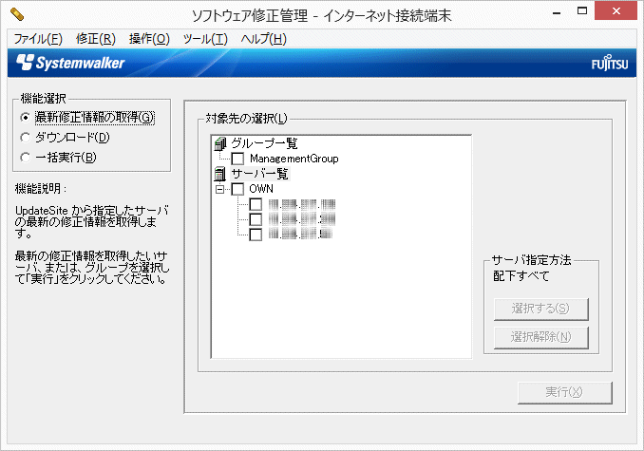The image size is (644, 451).
Task: Click the 配下すべて text
Action: [x=521, y=276]
